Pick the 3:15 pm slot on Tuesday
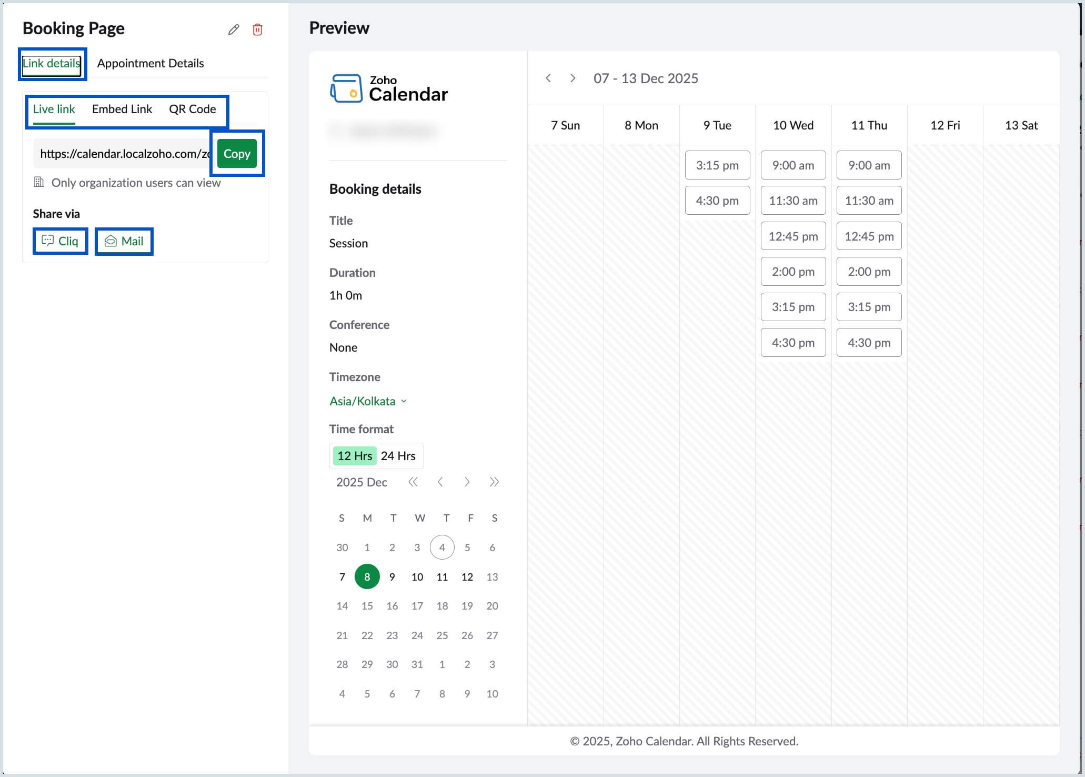Screen dimensions: 1085x777 [717, 165]
